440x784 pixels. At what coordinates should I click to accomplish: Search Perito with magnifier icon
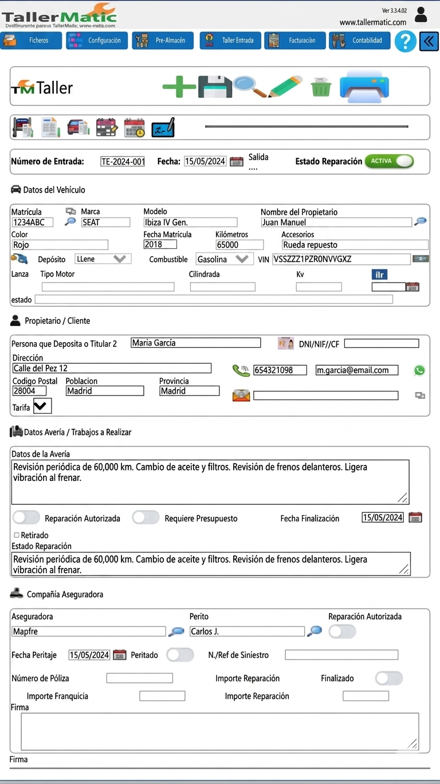click(x=315, y=632)
